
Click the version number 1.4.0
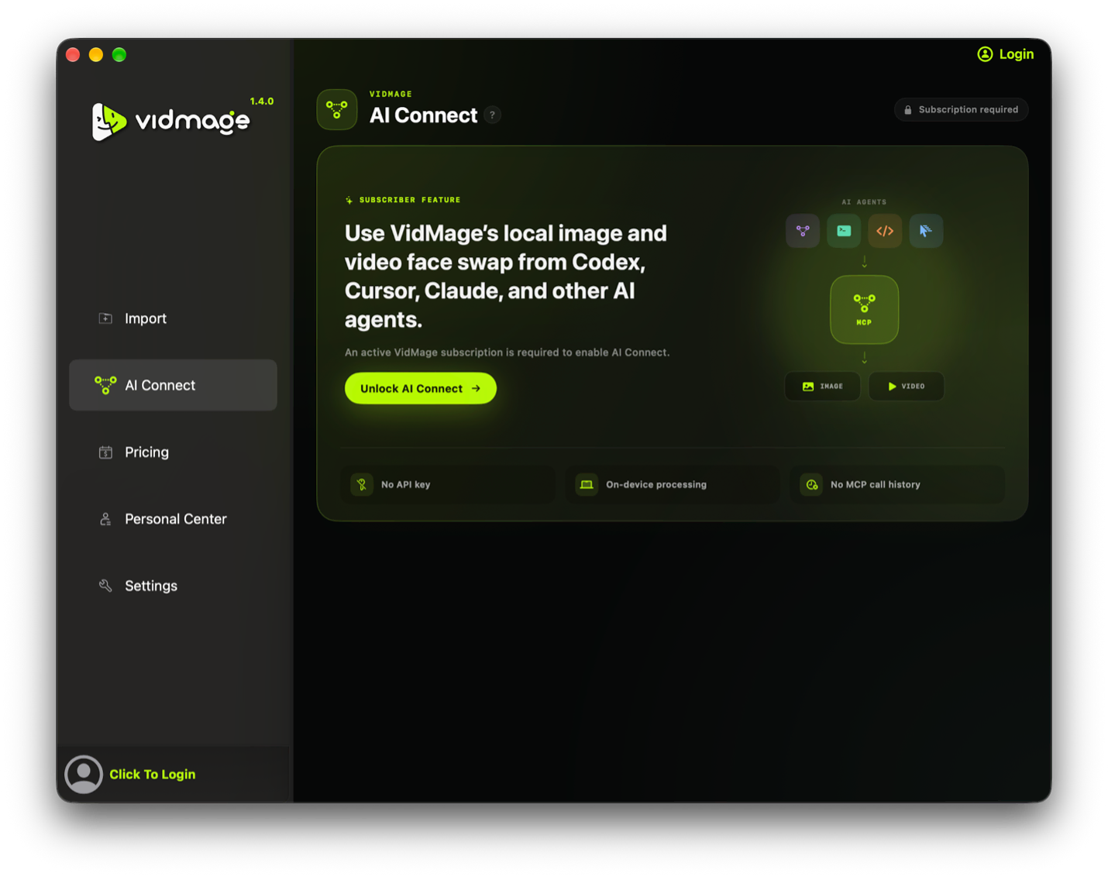(262, 101)
